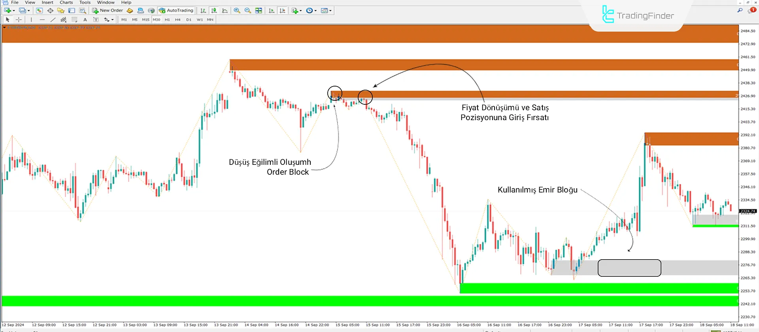Click the Templates icon
The height and width of the screenshot is (332, 759).
click(325, 11)
